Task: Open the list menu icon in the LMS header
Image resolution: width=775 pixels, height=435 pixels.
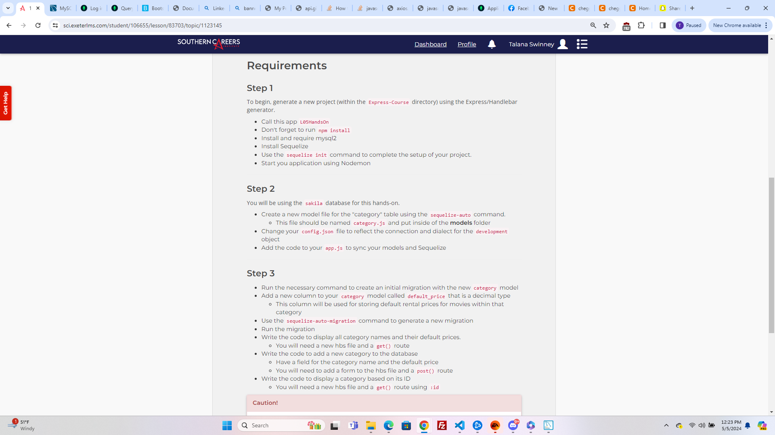Action: pyautogui.click(x=582, y=44)
